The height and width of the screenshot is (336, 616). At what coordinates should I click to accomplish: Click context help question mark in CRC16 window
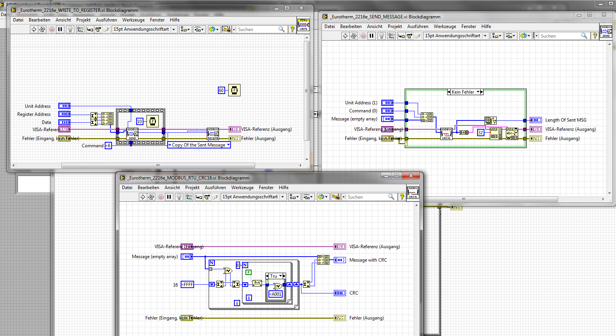(402, 197)
